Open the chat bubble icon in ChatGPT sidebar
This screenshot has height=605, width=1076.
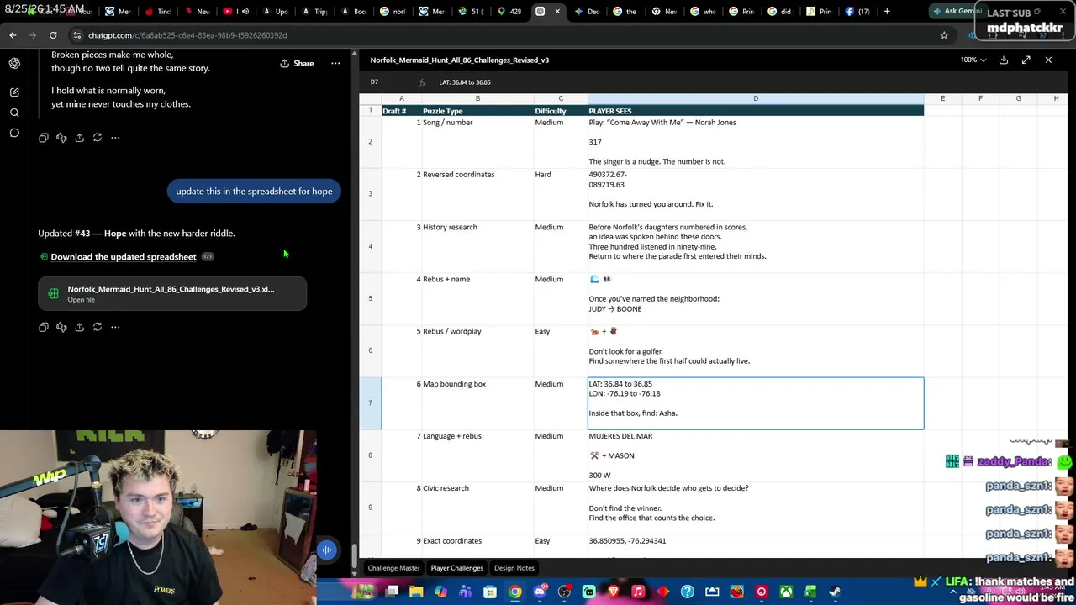(14, 133)
